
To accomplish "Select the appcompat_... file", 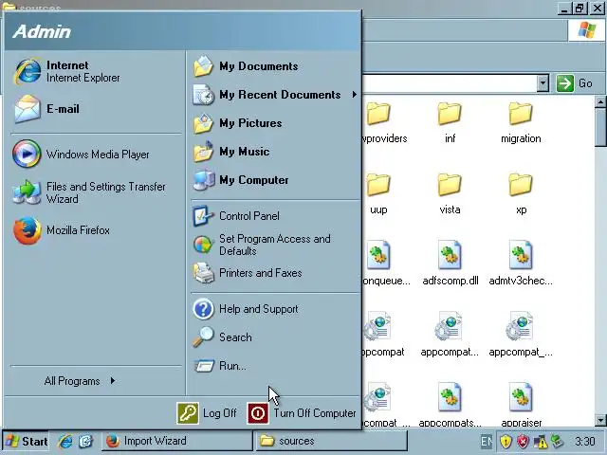I will (521, 335).
